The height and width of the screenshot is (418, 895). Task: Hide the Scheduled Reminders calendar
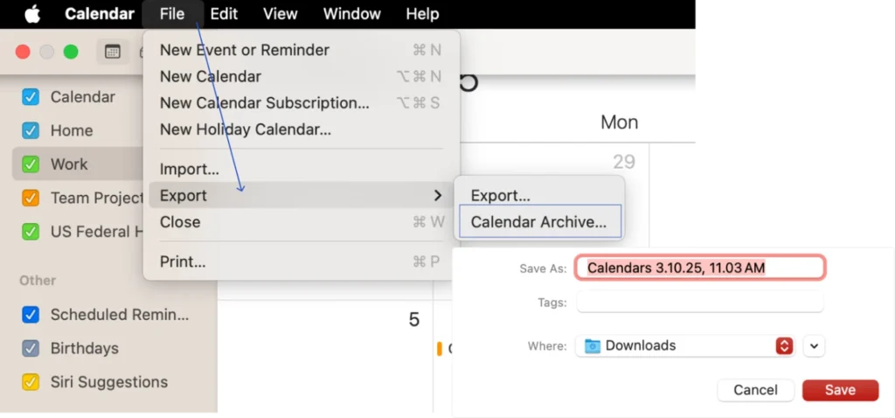coord(31,315)
